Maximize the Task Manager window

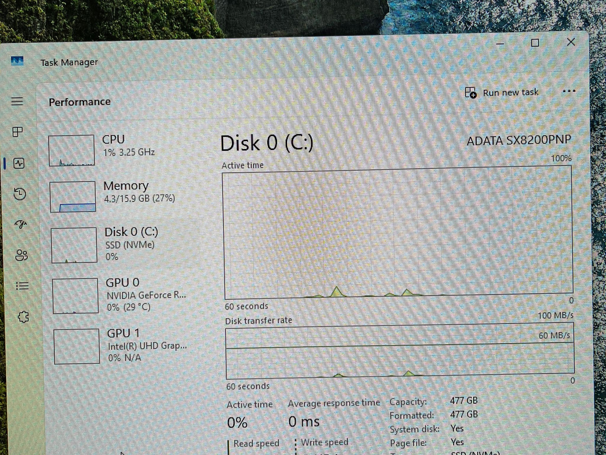535,43
